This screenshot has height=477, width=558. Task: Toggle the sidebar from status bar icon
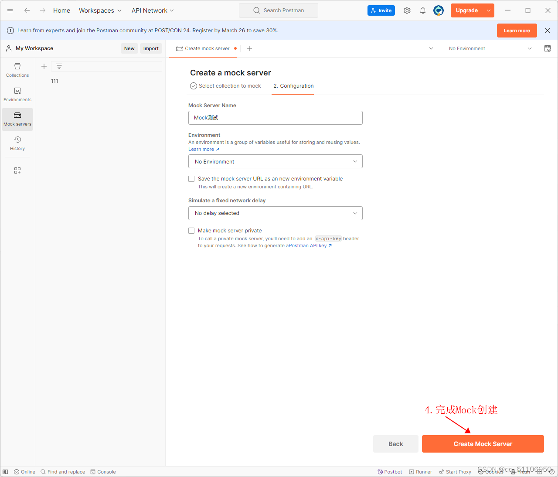(5, 472)
